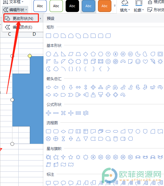Select the crescent moon shape

click(48, 69)
